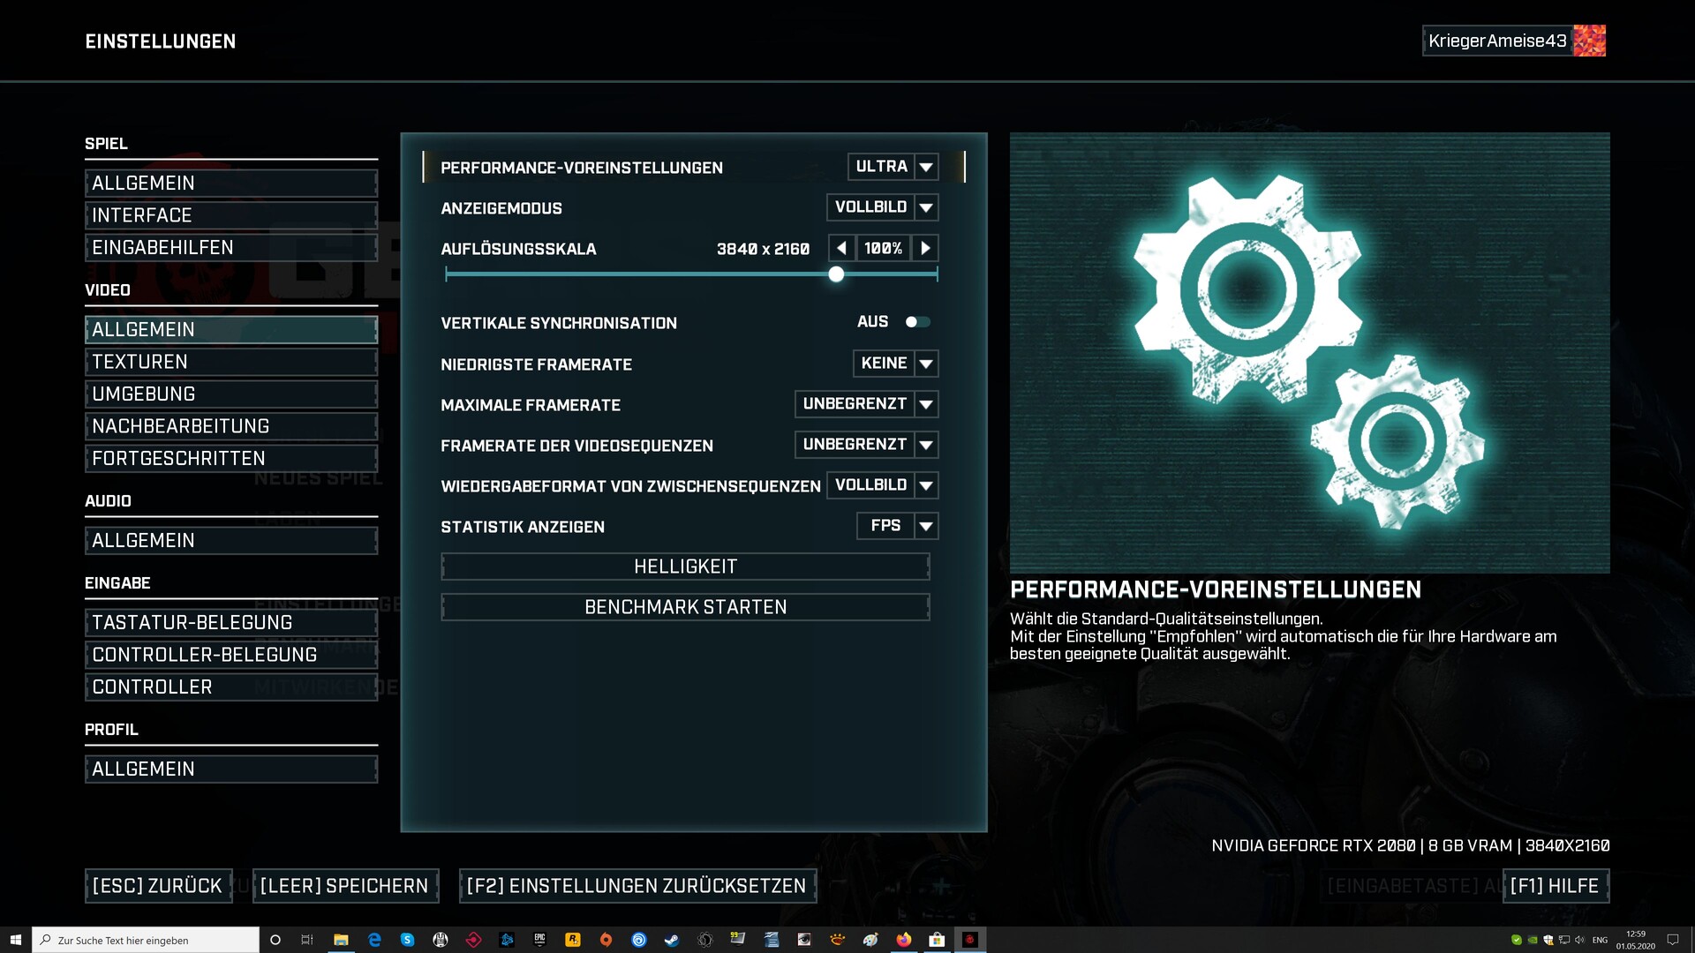
Task: Open Niedrigste Framerate dropdown
Action: tap(925, 364)
